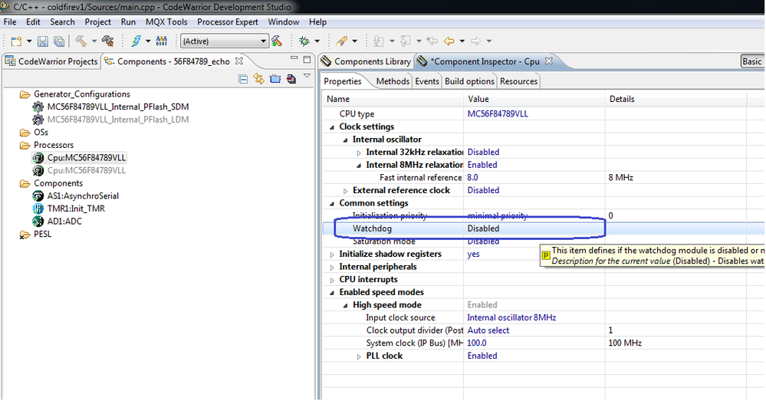766x404 pixels.
Task: Select the MC56F84789VLL_Internal_PFlash_LDM configuration
Action: coord(118,119)
